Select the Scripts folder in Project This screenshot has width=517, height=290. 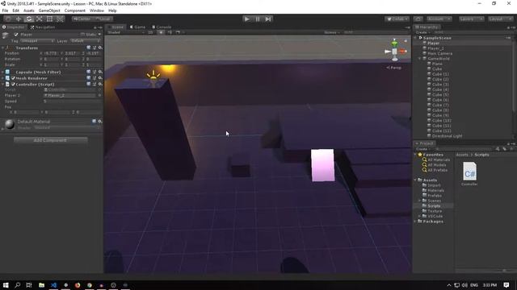pyautogui.click(x=434, y=206)
